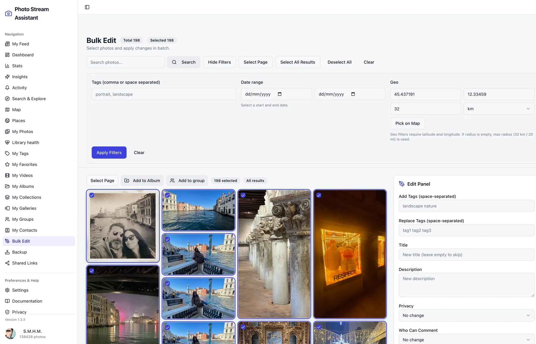Open the end date calendar picker

353,94
